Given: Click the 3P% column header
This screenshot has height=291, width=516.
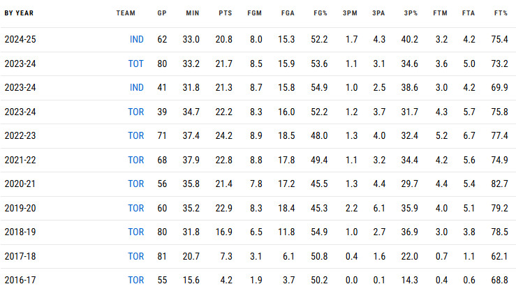Looking at the screenshot, I should pos(411,13).
